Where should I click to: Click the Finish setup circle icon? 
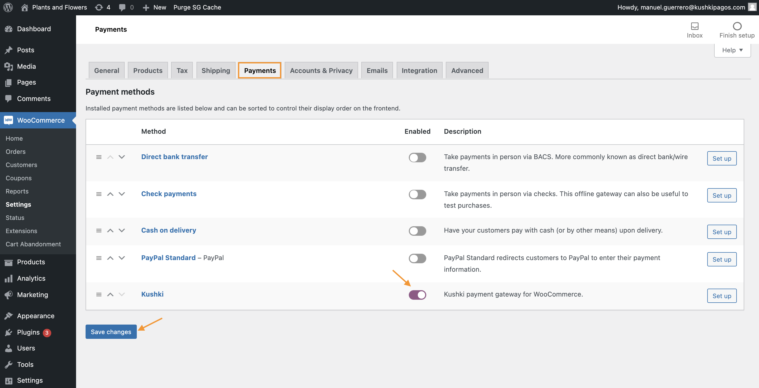[737, 26]
